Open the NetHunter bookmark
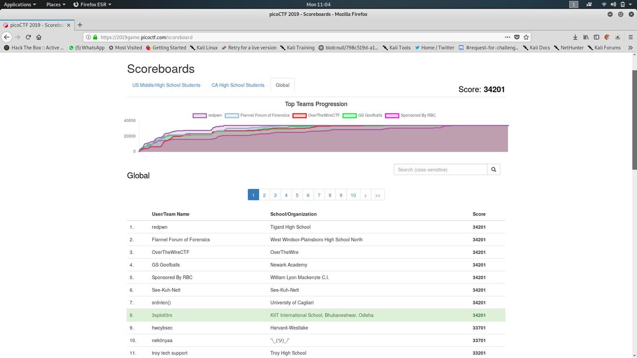Screen dimensions: 637x358 (570, 48)
